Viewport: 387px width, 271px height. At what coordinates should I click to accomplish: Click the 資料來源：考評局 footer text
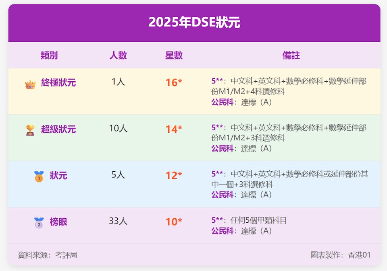[48, 255]
